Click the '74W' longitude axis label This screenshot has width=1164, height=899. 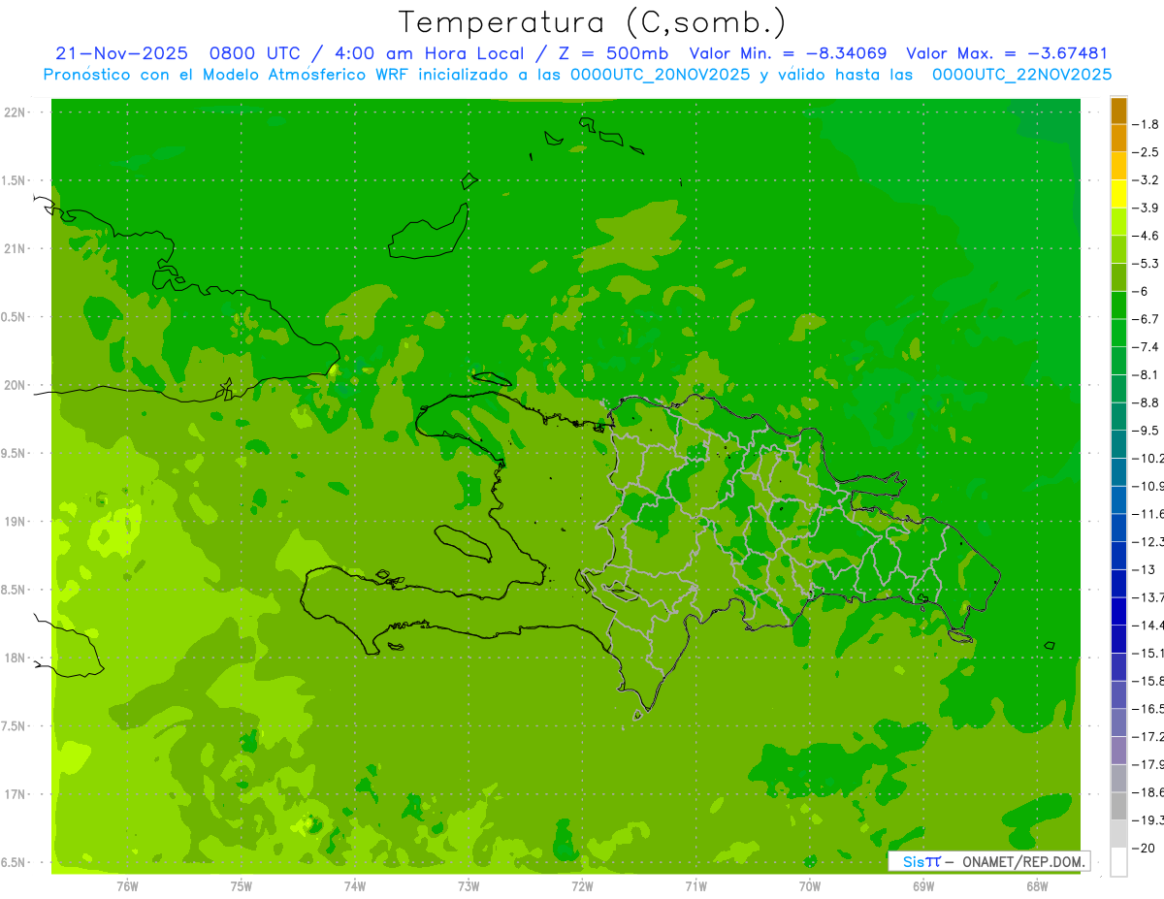[x=355, y=885]
